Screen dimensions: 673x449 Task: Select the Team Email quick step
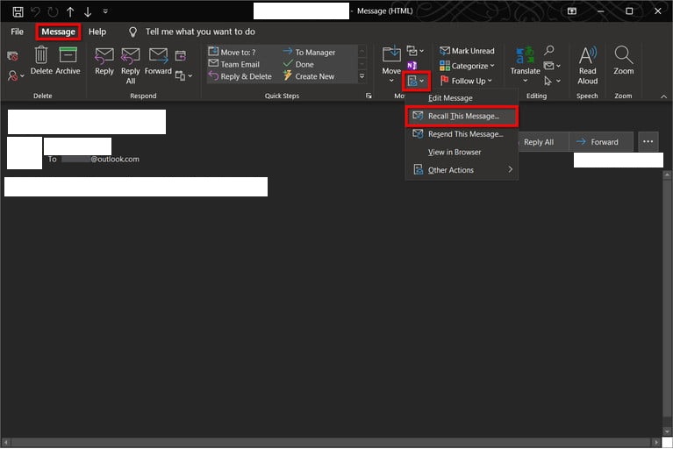234,64
